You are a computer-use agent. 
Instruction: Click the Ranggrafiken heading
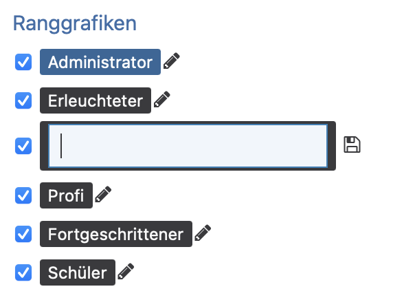(75, 23)
